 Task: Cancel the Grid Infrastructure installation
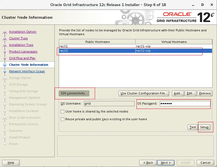click(x=205, y=163)
